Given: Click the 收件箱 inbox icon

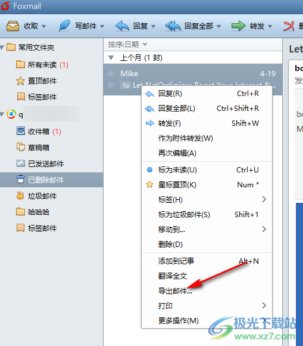Looking at the screenshot, I should (x=21, y=131).
